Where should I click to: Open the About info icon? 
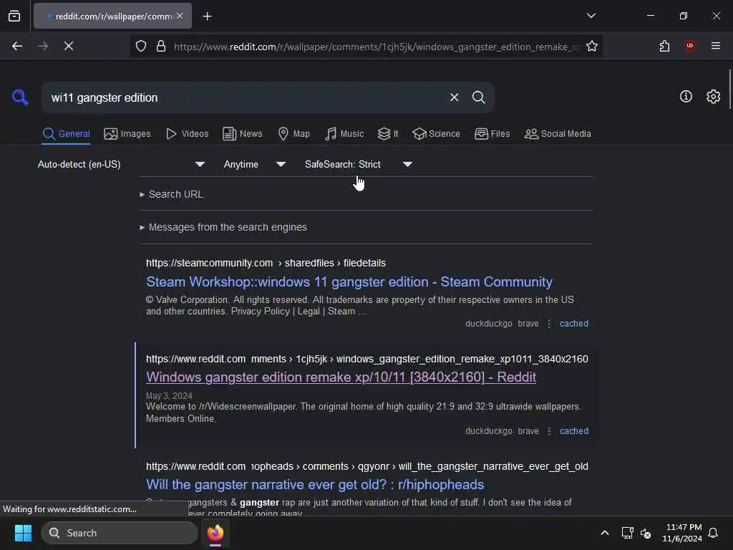pyautogui.click(x=686, y=97)
